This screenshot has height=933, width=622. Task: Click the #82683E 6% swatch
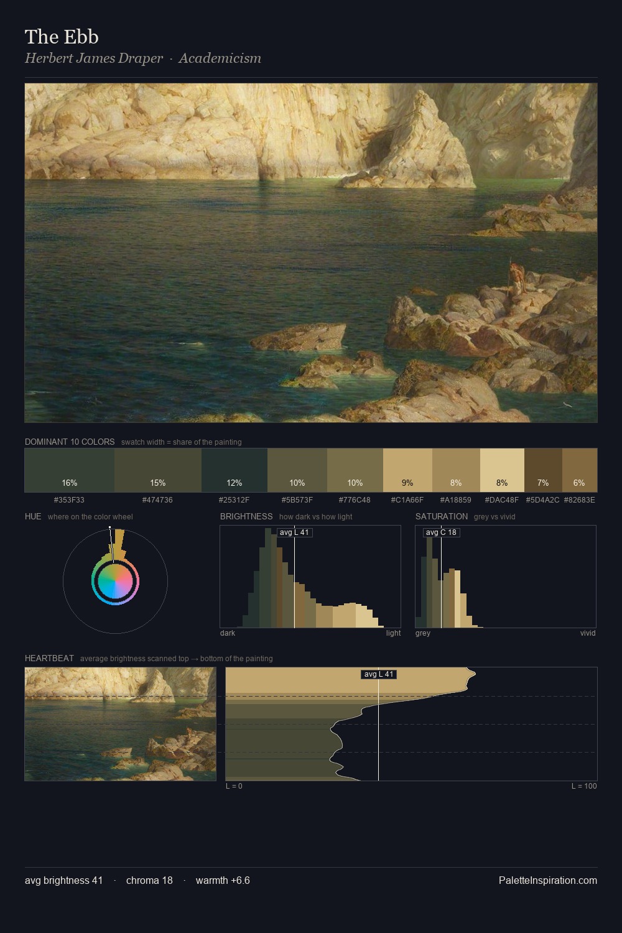click(x=580, y=470)
